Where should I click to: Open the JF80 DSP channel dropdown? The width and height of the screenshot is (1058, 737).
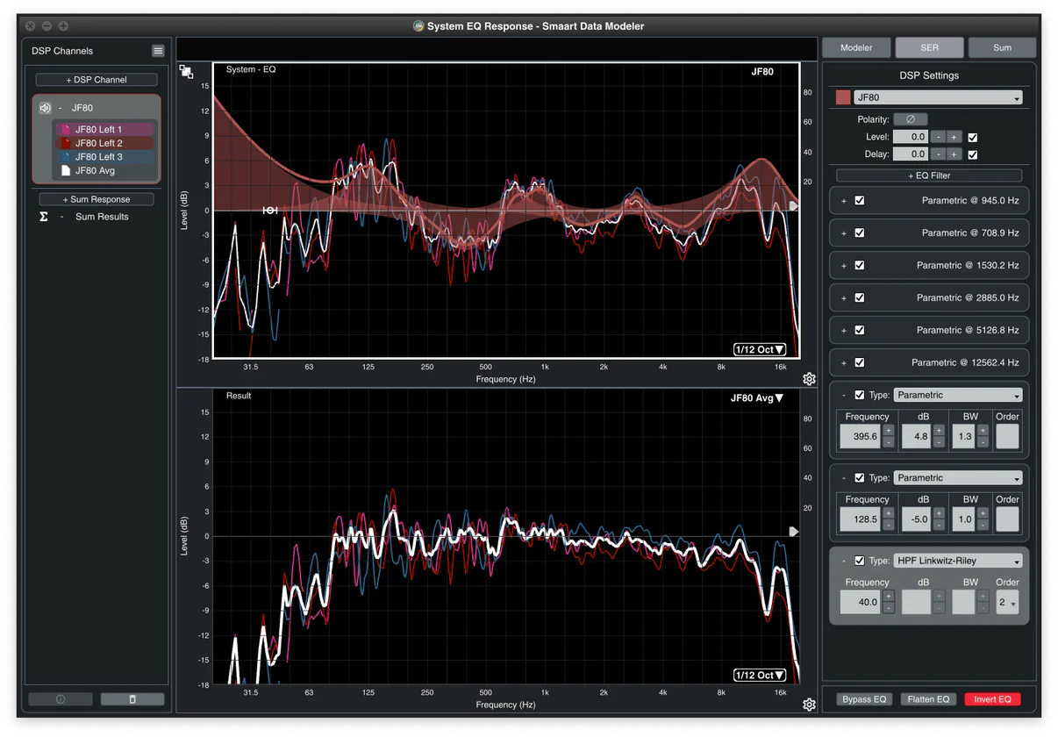(938, 97)
